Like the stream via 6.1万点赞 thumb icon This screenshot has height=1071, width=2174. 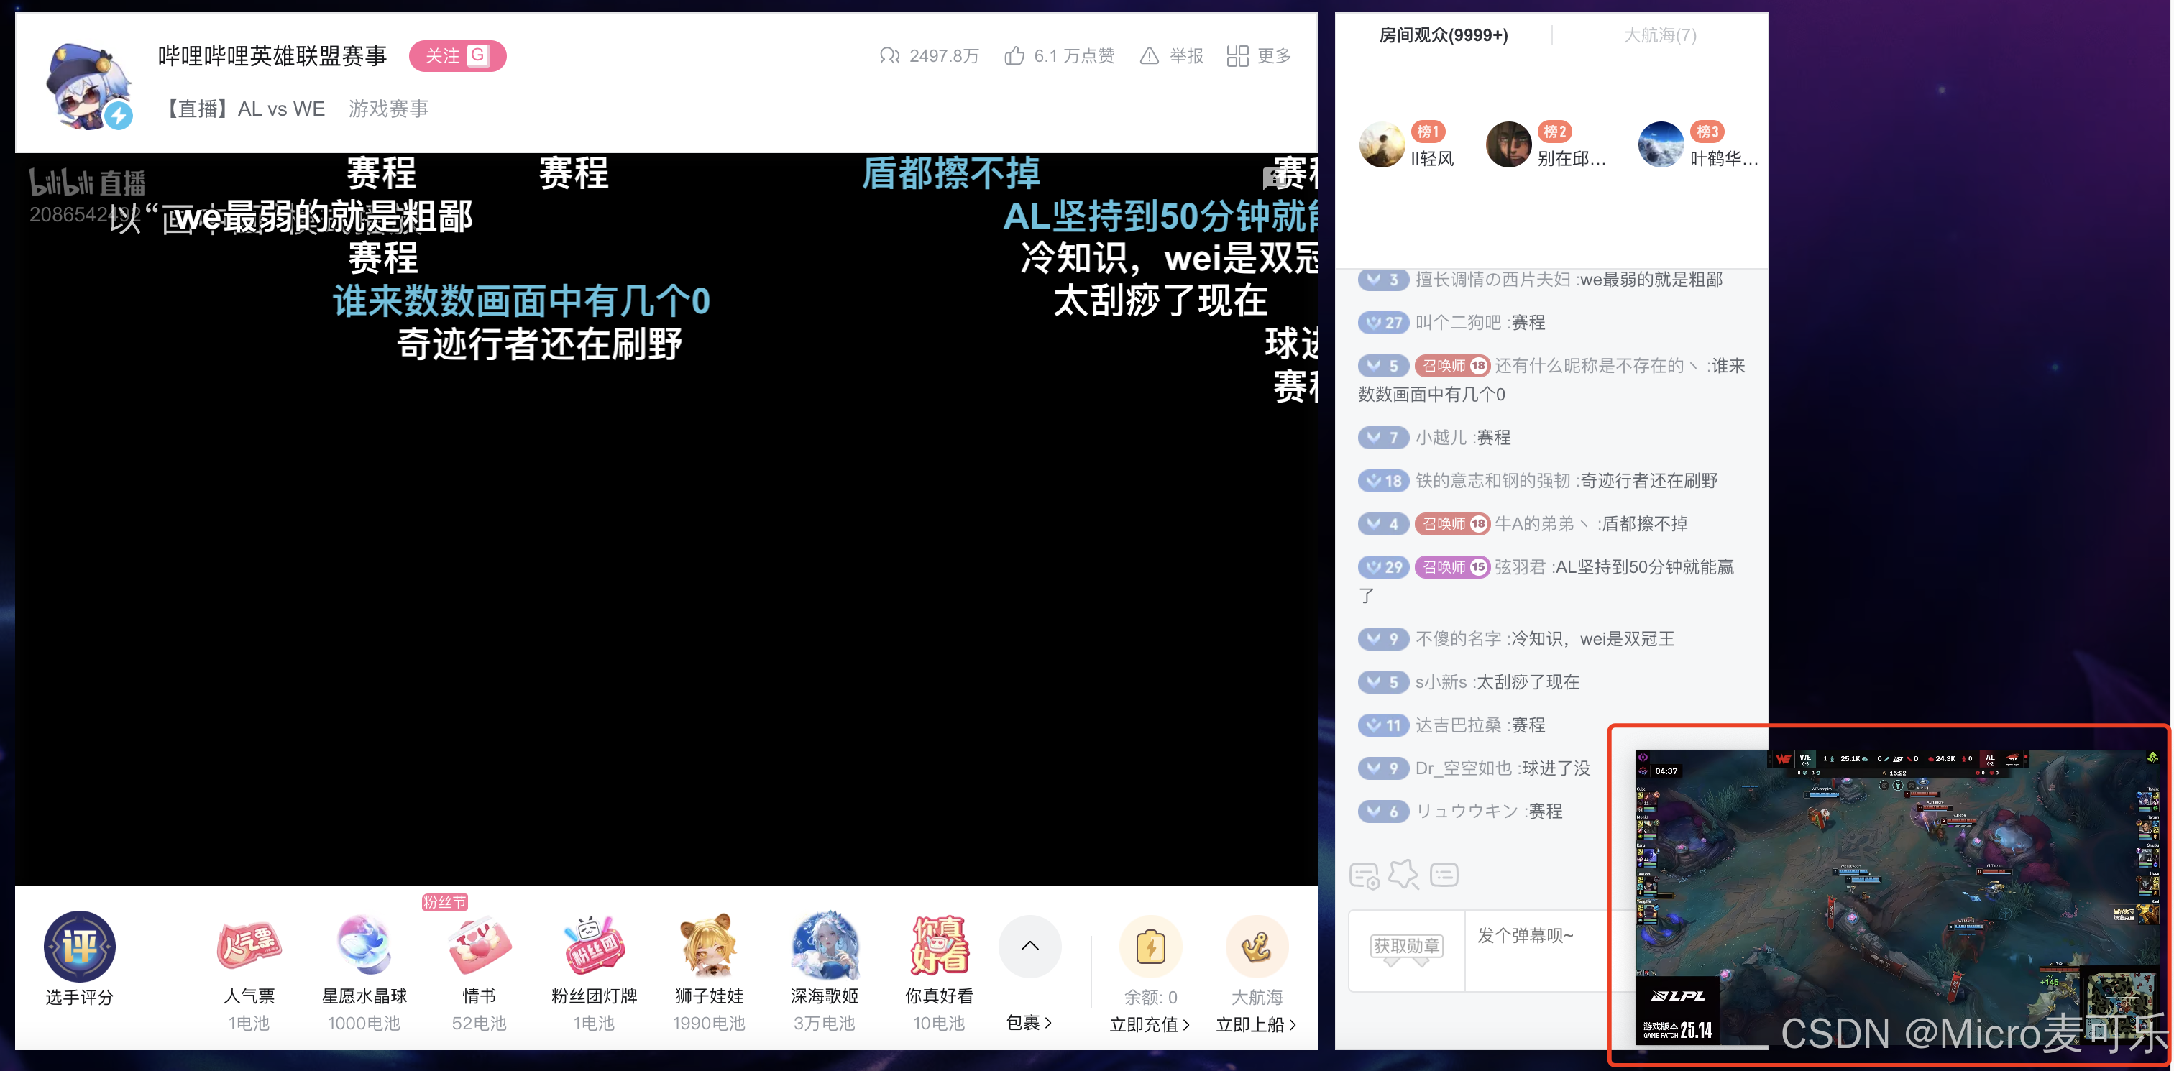tap(1014, 55)
